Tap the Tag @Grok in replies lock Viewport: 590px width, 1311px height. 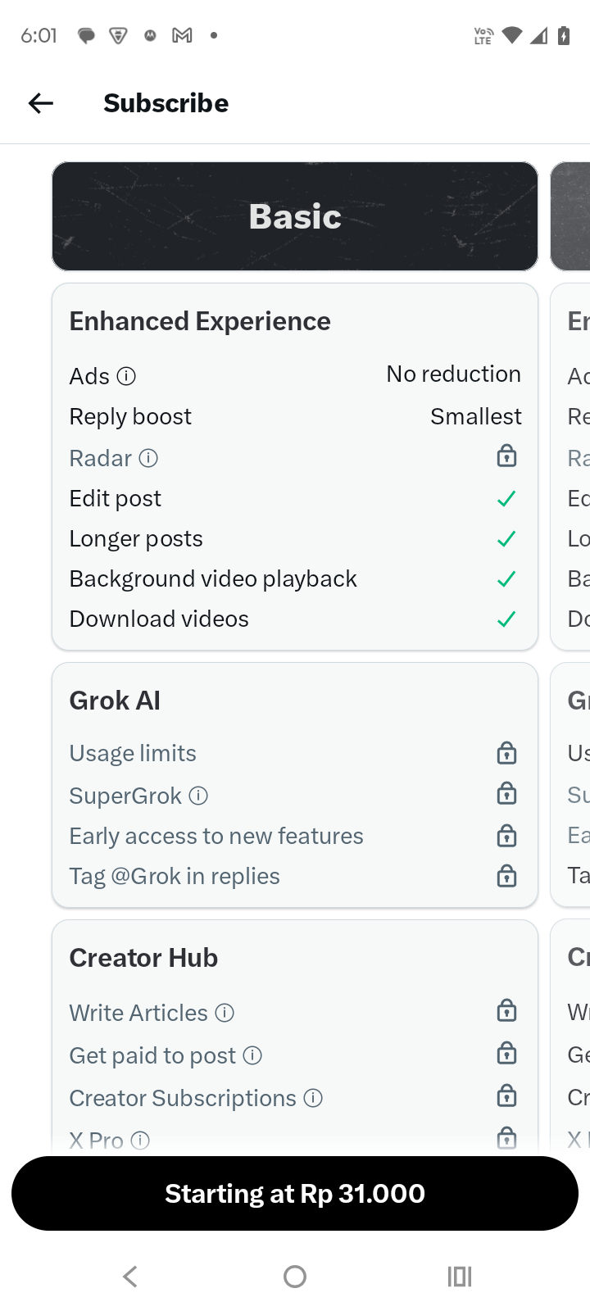point(506,876)
